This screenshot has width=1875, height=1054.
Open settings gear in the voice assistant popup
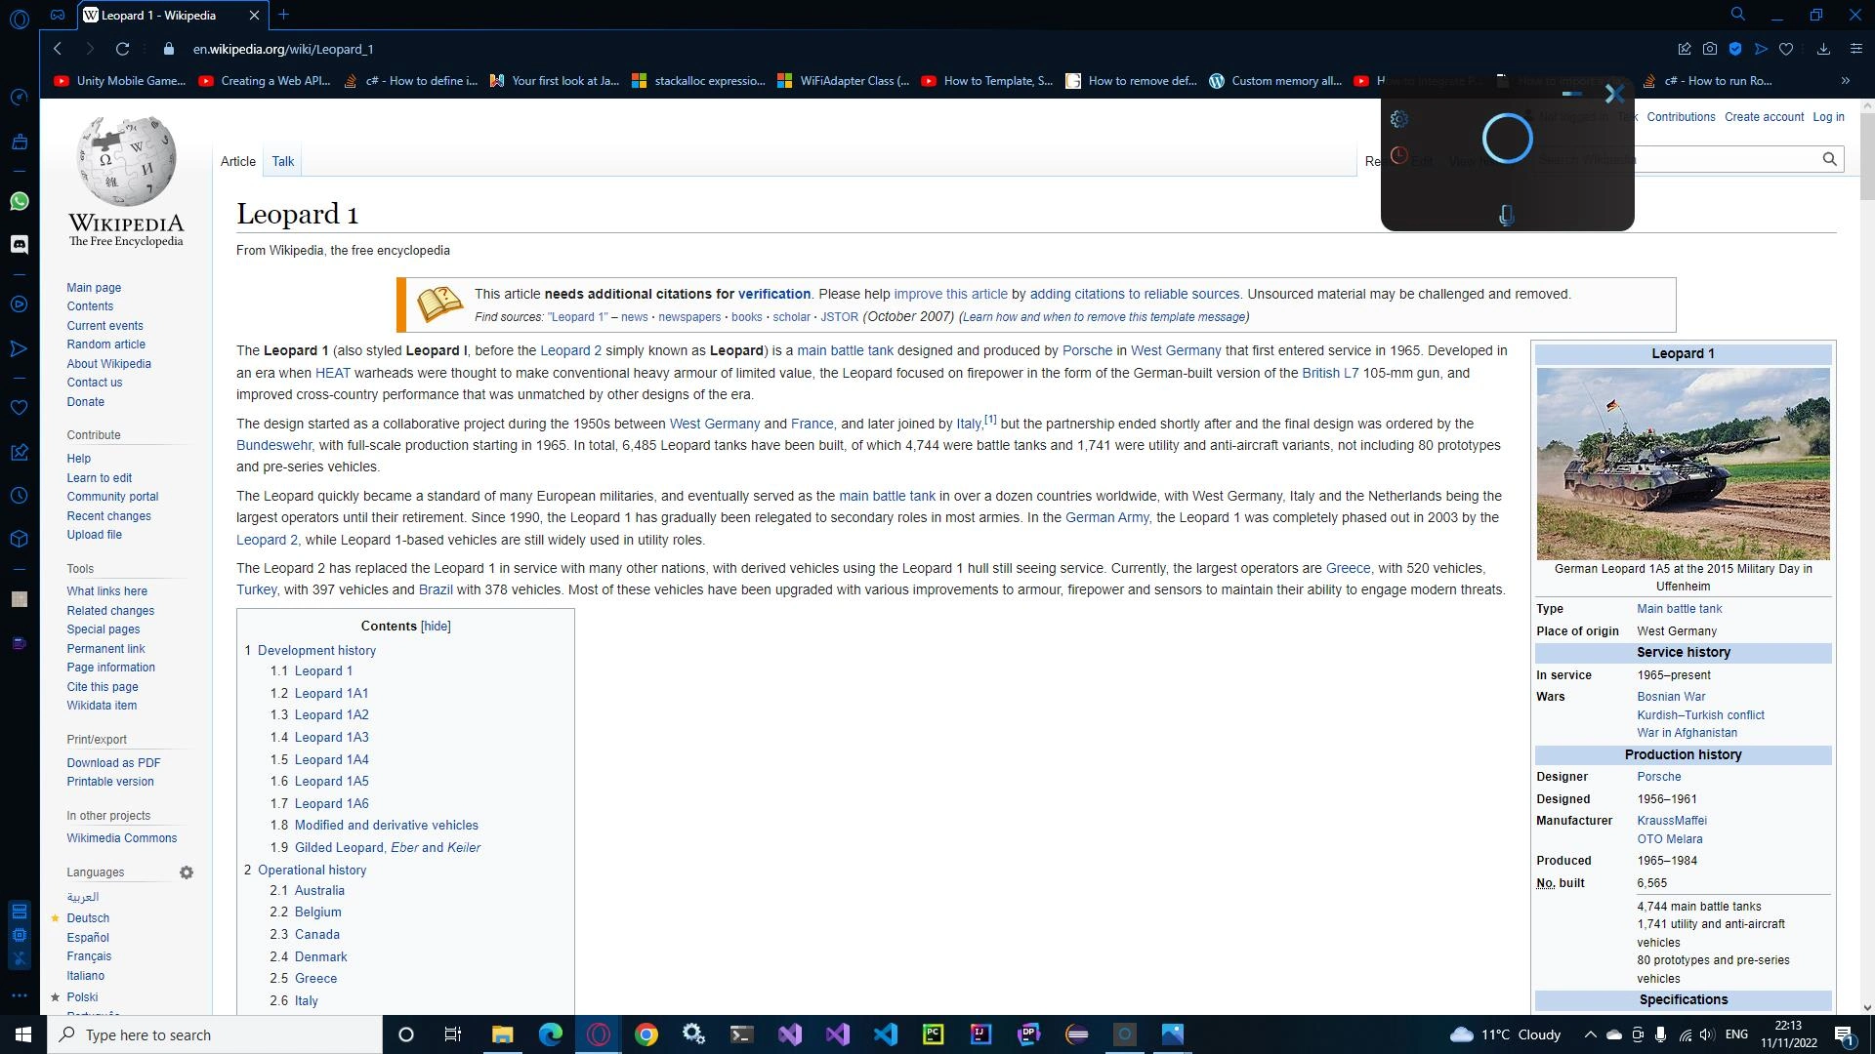coord(1399,119)
